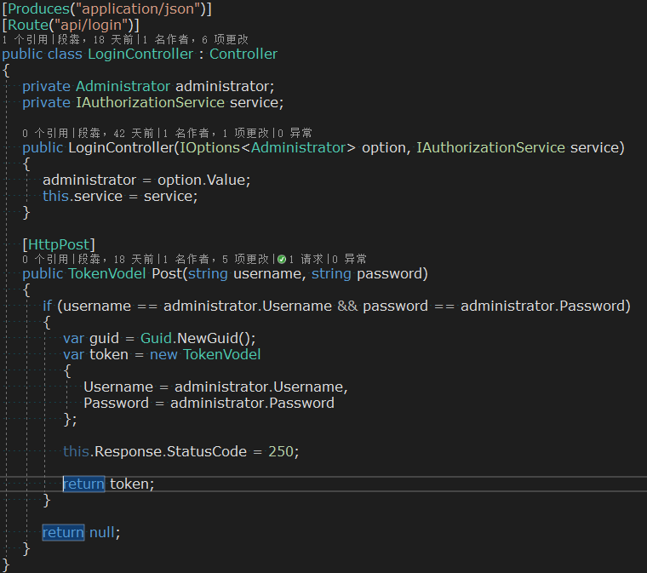
Task: Open "1 名作者, 5 项更改" CodeLens link
Action: pos(216,259)
